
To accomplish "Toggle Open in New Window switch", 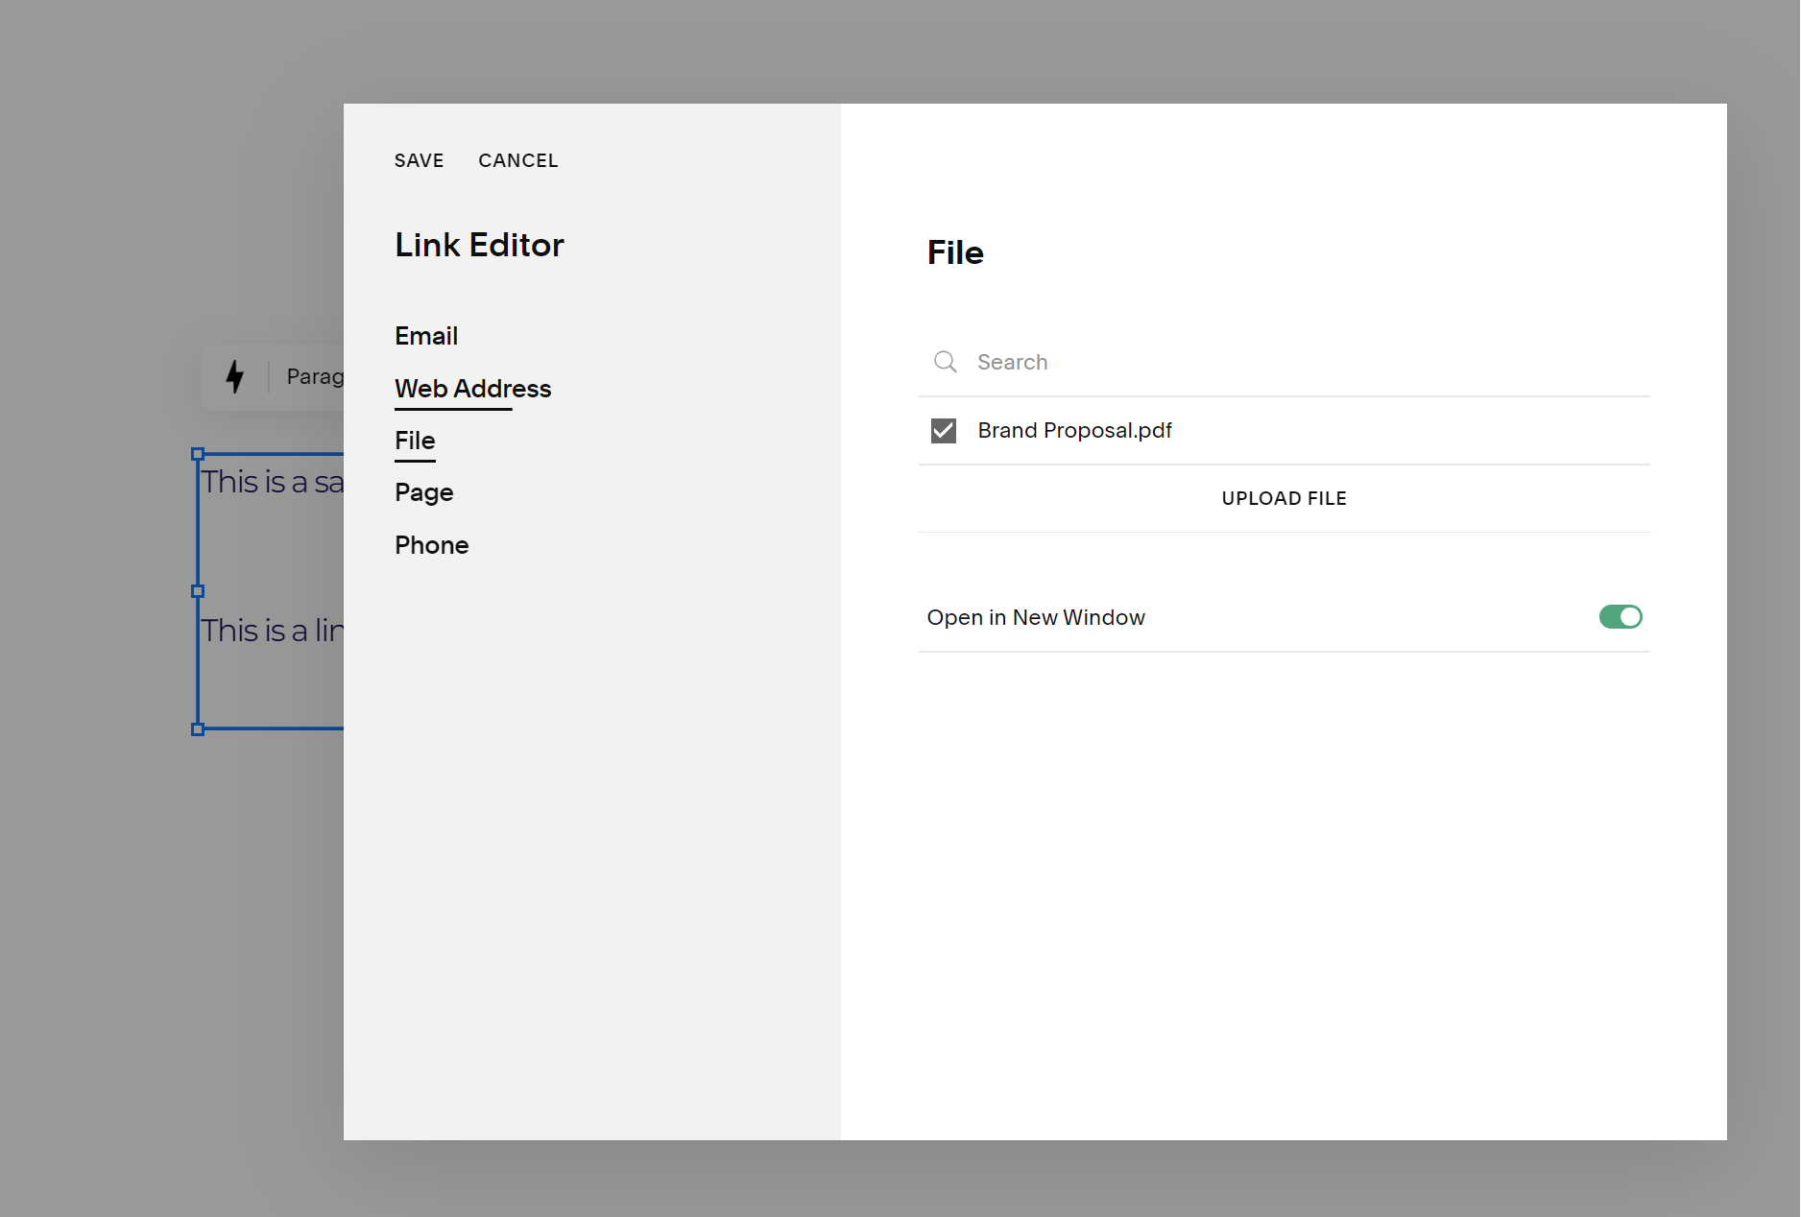I will click(1621, 616).
